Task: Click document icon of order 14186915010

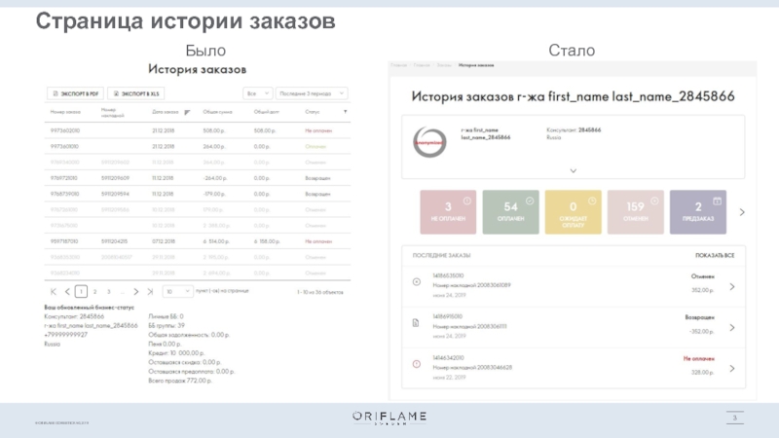Action: tap(416, 323)
